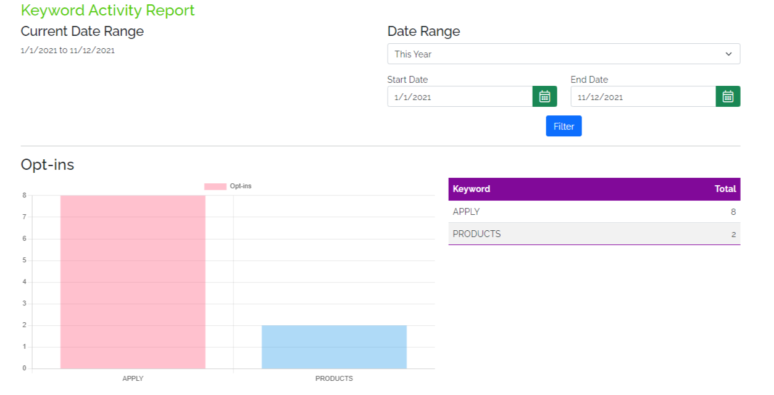Select the APPLY row in keyword table
The width and height of the screenshot is (774, 395).
[594, 212]
